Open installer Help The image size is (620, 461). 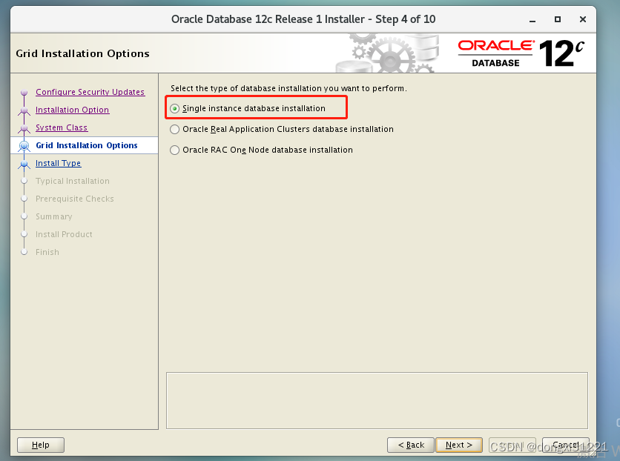click(40, 445)
